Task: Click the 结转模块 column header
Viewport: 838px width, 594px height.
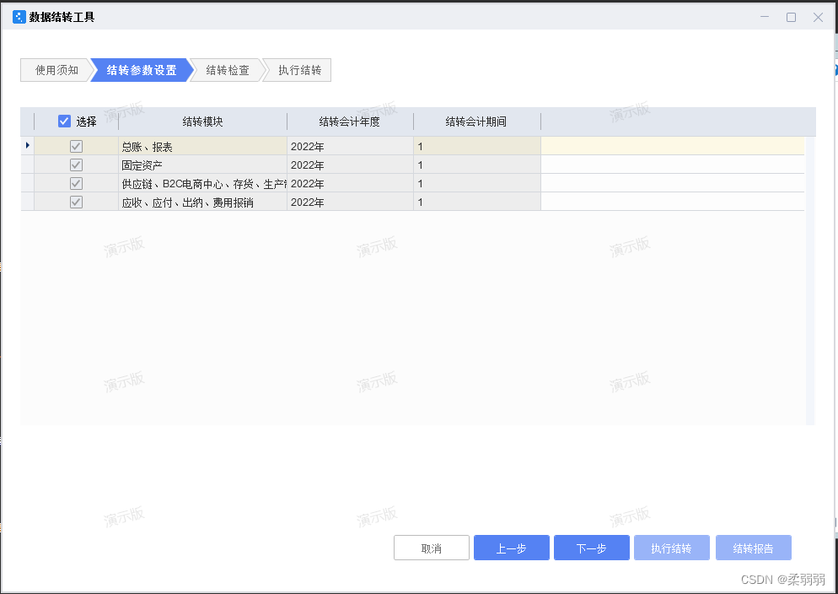Action: click(202, 121)
